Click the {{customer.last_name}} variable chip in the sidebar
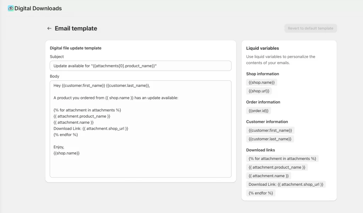Screen dimensions: 363x213 [x=270, y=139]
